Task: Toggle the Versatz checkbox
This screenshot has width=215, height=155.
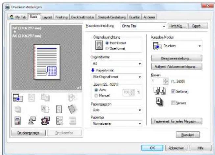Action: 173,103
